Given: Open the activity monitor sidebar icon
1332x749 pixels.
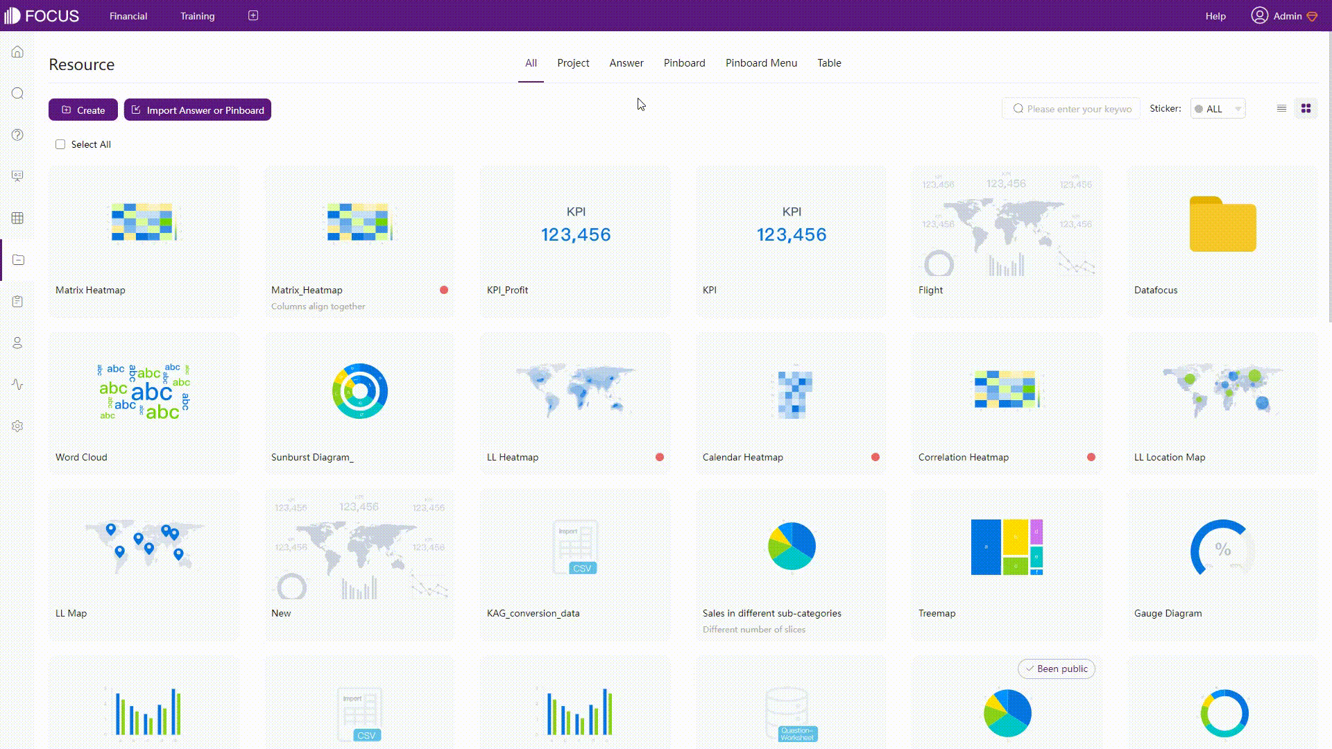Looking at the screenshot, I should tap(17, 384).
